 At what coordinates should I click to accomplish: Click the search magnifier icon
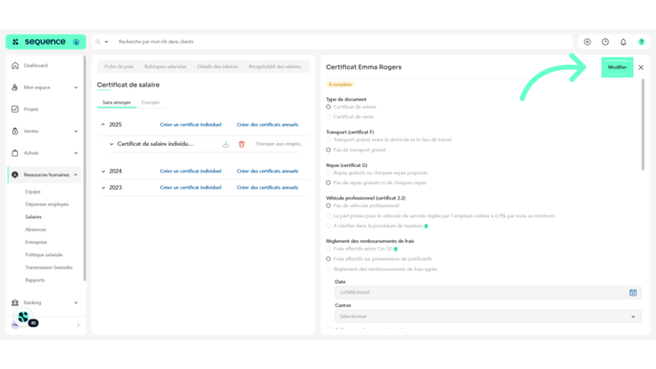tap(98, 42)
